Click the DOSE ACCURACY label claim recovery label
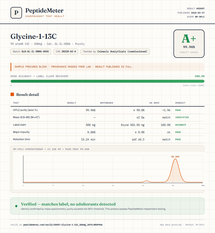The height and width of the screenshot is (233, 215). (x=39, y=76)
